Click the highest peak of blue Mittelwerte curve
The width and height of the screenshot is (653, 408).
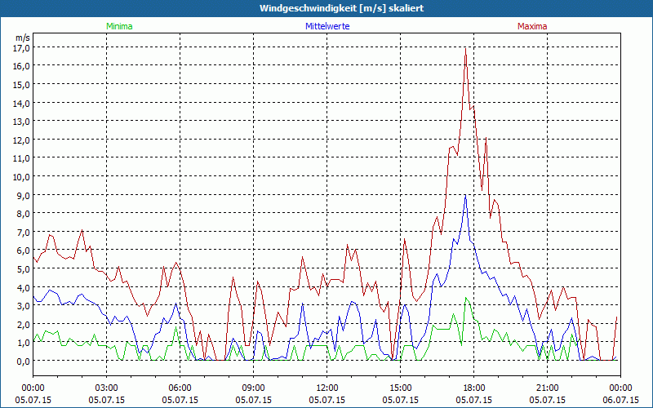(465, 195)
